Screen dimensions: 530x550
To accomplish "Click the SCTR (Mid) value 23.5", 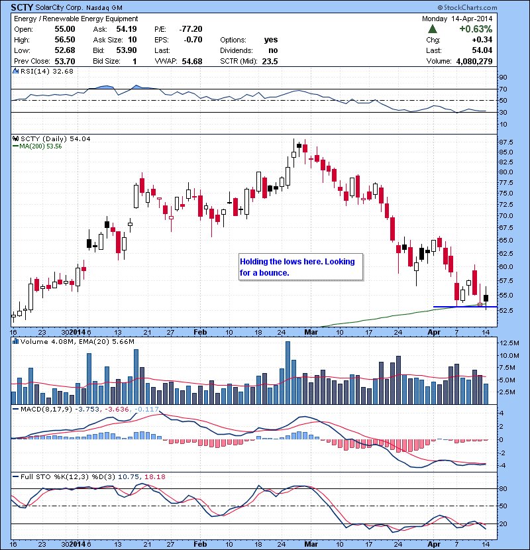I will pos(270,62).
